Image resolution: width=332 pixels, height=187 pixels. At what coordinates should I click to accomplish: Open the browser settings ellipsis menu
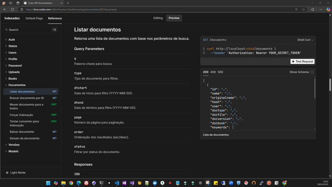coord(321,9)
